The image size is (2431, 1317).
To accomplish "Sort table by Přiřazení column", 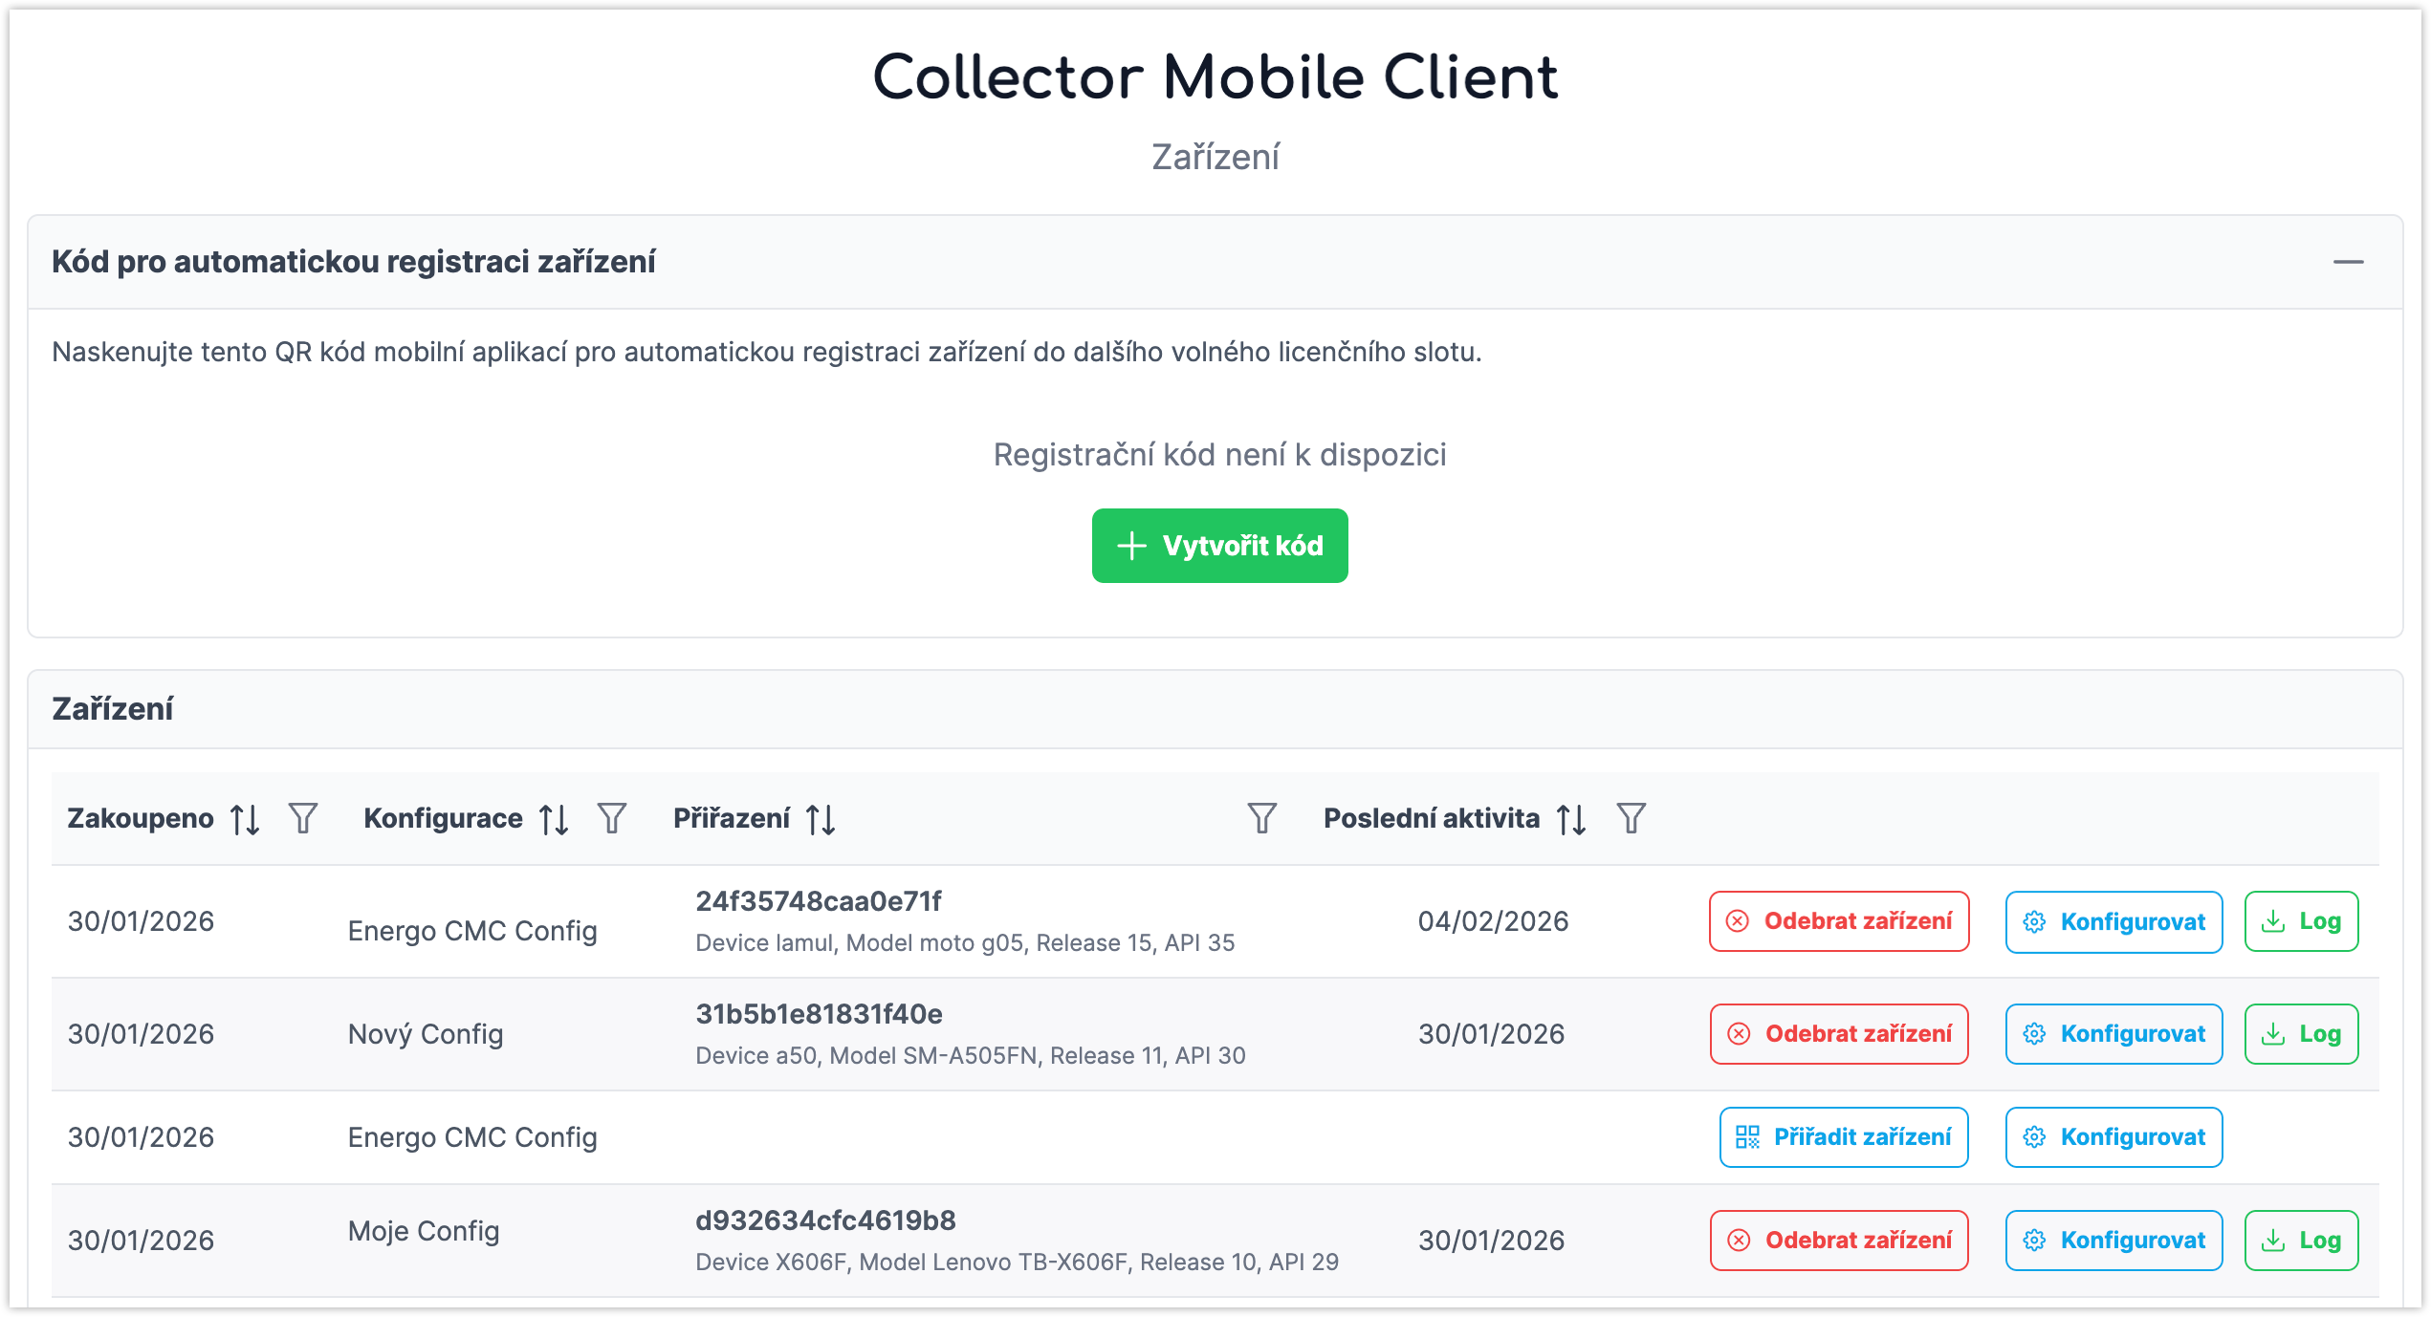I will click(821, 819).
